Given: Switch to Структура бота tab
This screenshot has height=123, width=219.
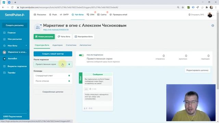Looking at the screenshot, I should pyautogui.click(x=42, y=45).
